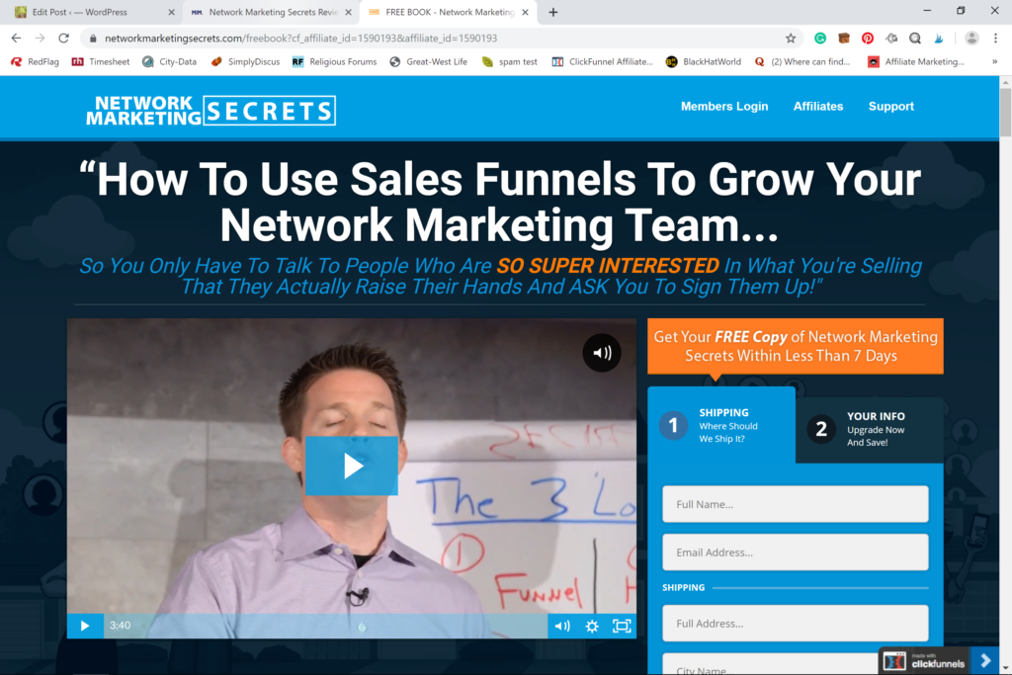Enter fullscreen video mode

[x=622, y=626]
